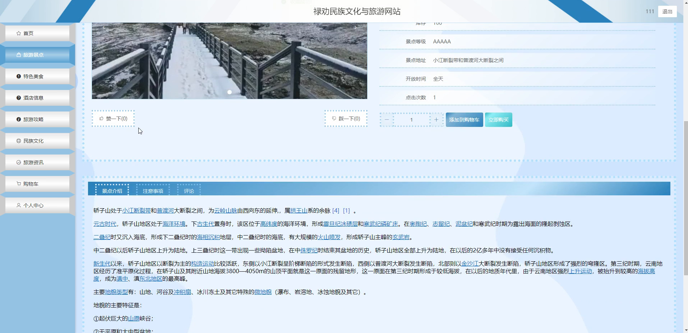Click the quantity input field

(x=411, y=120)
